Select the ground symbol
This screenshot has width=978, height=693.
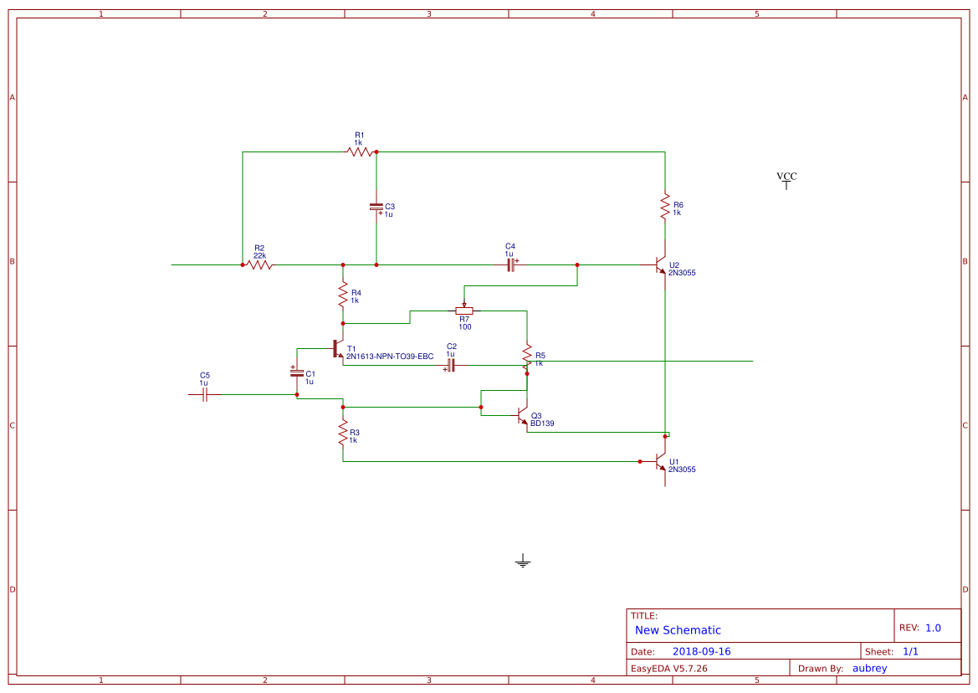[523, 561]
